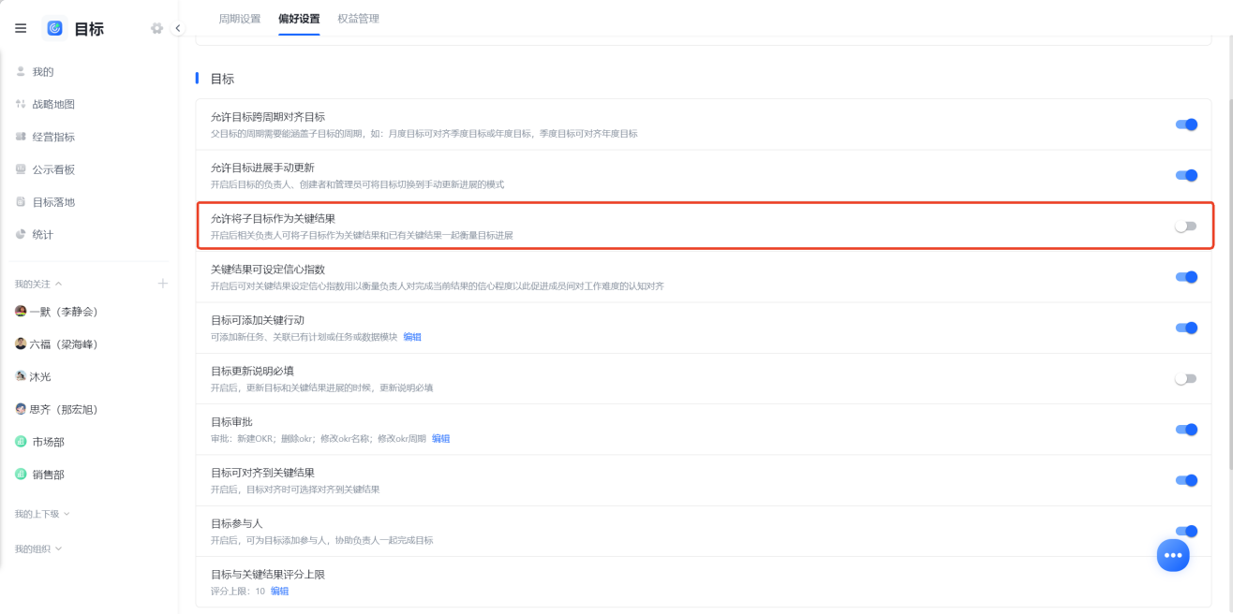
Task: Click the 目标参与人 setting title
Action: coord(237,523)
